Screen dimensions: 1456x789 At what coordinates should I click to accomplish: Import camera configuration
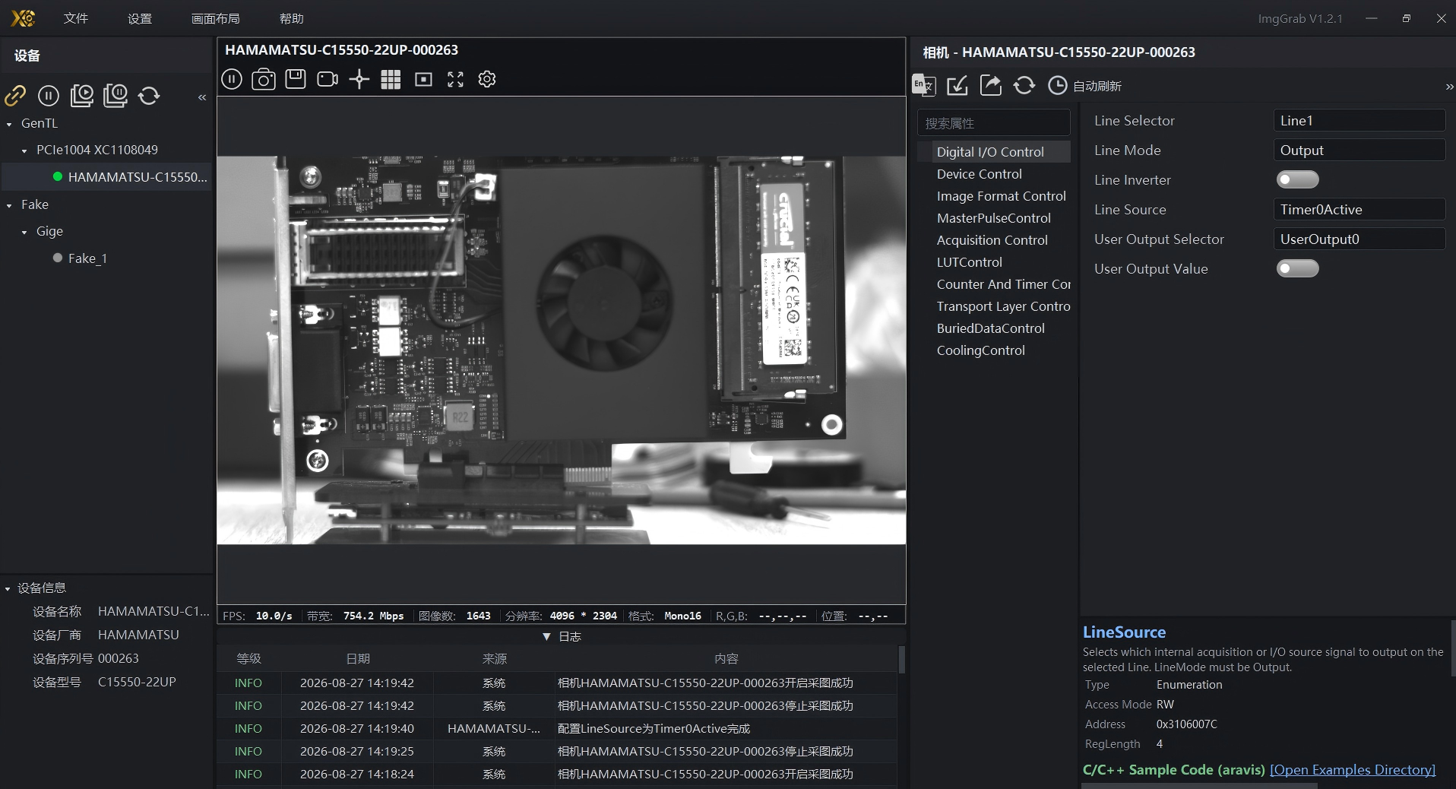click(x=957, y=85)
